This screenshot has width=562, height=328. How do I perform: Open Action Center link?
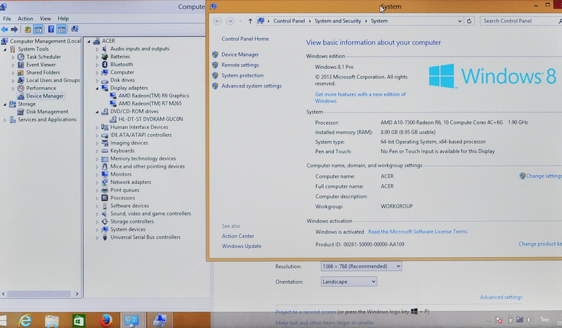[x=237, y=236]
